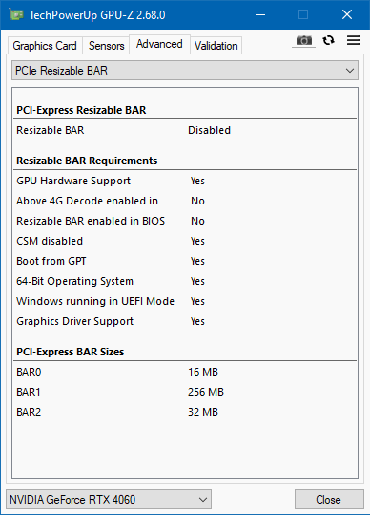Select the Resizable BAR Disabled row
Screen dimensions: 370x515
185,130
